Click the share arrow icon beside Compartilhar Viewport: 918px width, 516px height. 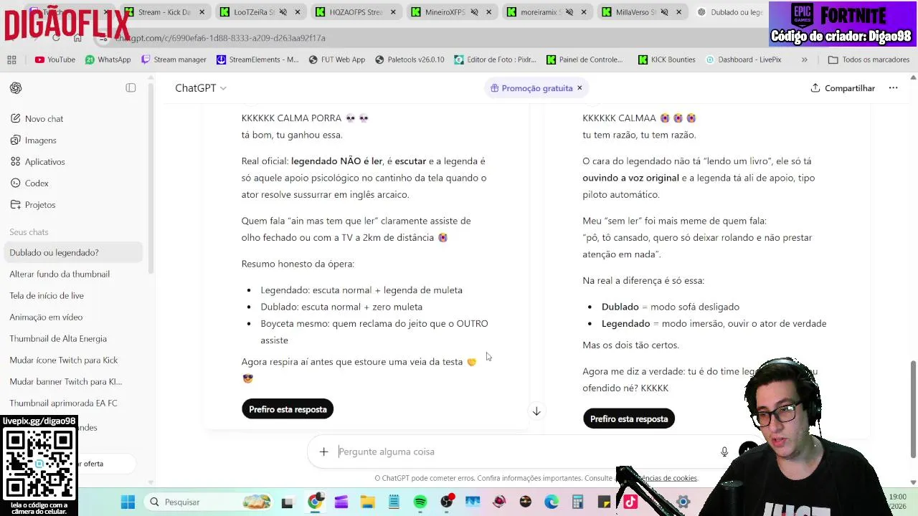[815, 88]
